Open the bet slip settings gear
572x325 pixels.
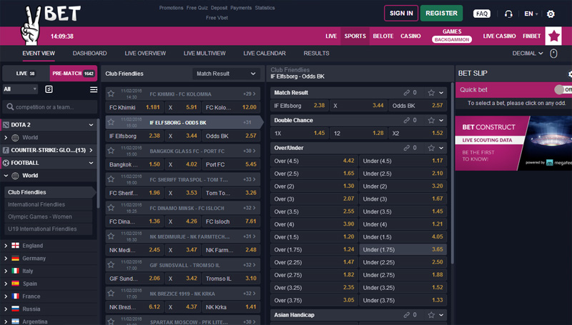coord(569,74)
